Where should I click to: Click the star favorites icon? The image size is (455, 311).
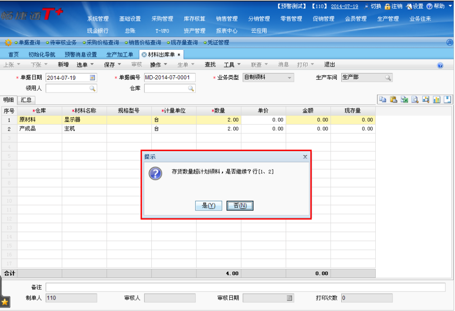[5, 302]
